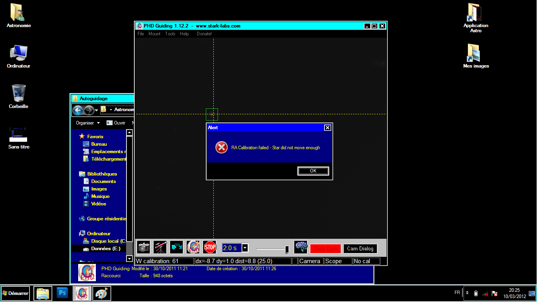Click PHD Guiding taskbar button
The height and width of the screenshot is (302, 537).
tap(82, 293)
